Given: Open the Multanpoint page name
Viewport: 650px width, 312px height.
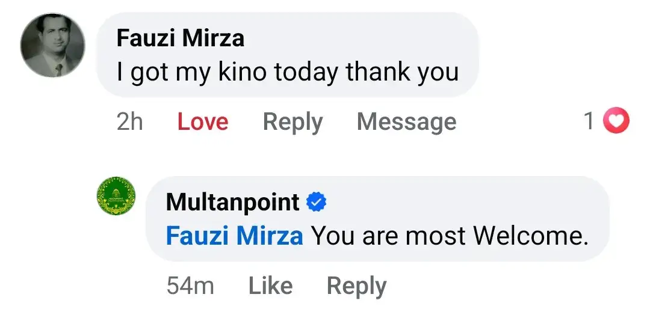Looking at the screenshot, I should coord(232,203).
